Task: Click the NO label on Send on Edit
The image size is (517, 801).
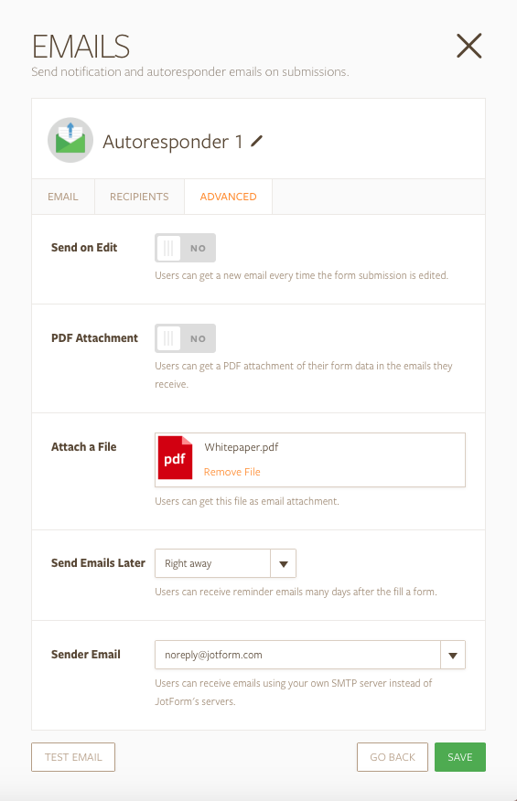Action: [198, 249]
